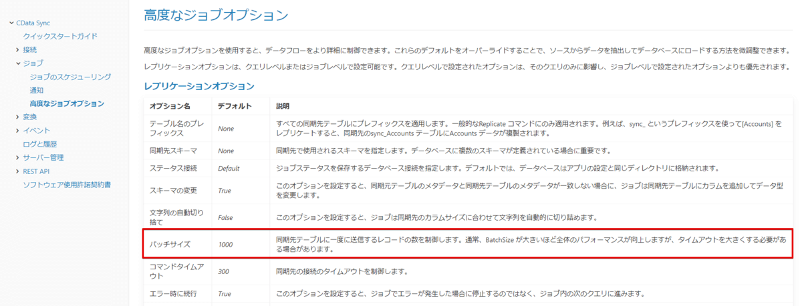The image size is (802, 306).
Task: Expand the サーバー管理 section chevron
Action: (18, 158)
